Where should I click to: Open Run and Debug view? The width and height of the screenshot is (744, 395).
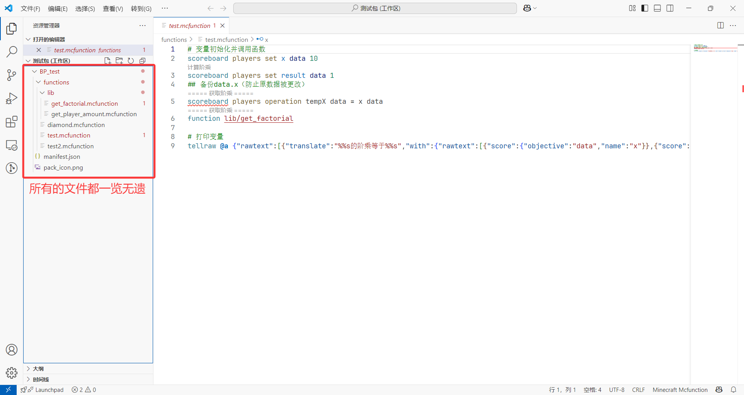[x=12, y=98]
